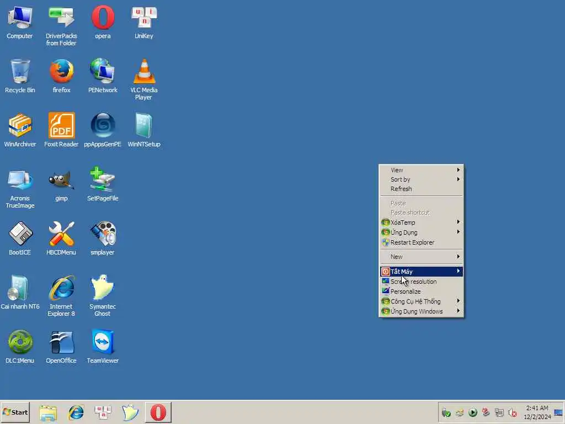Open Symantec Ghost from the taskbar
The width and height of the screenshot is (565, 424).
130,413
